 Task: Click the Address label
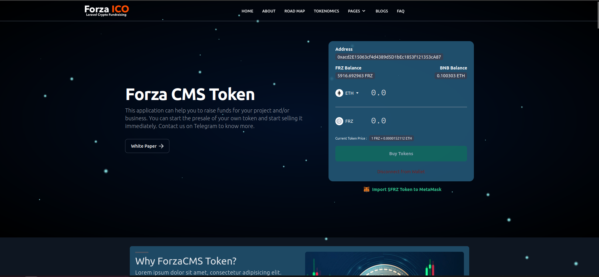coord(344,49)
